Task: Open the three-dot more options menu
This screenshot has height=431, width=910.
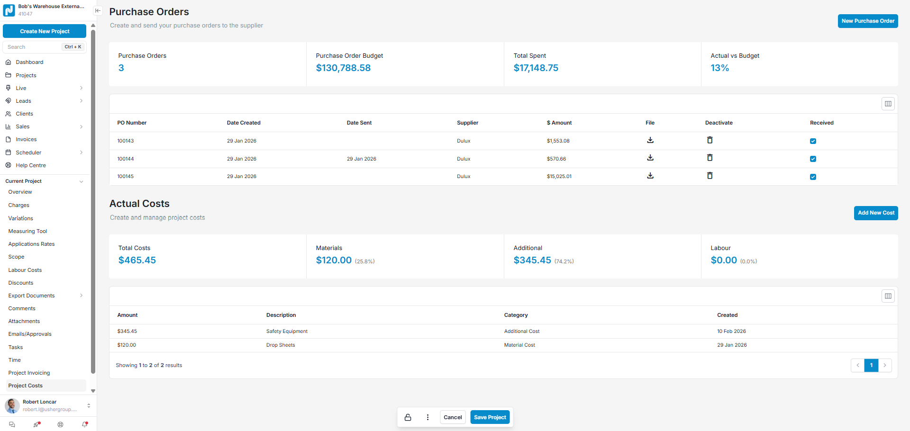Action: (428, 417)
